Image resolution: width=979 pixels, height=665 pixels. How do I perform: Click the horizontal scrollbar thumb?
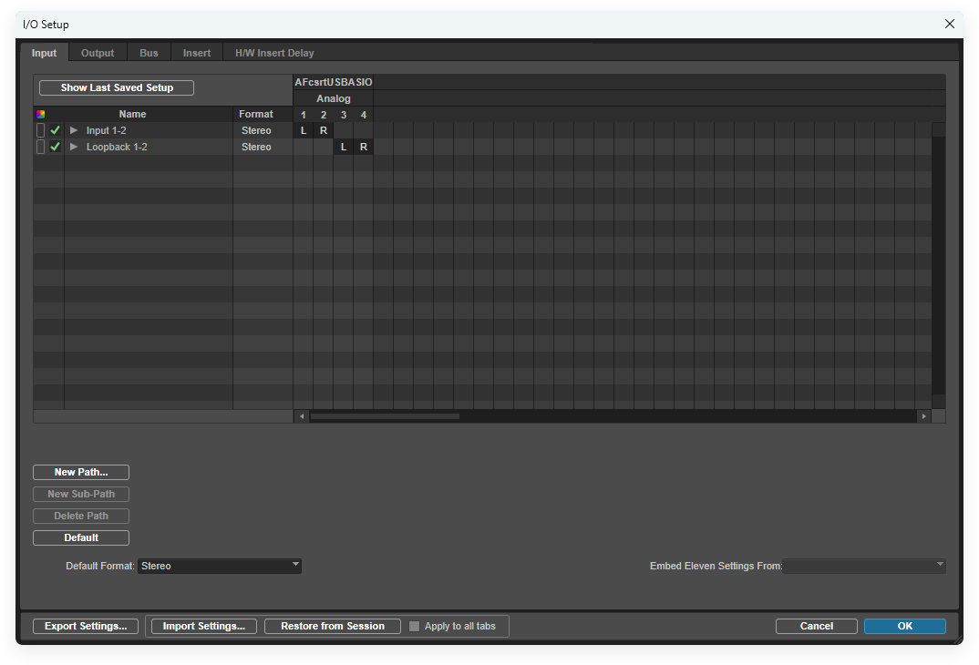[386, 416]
